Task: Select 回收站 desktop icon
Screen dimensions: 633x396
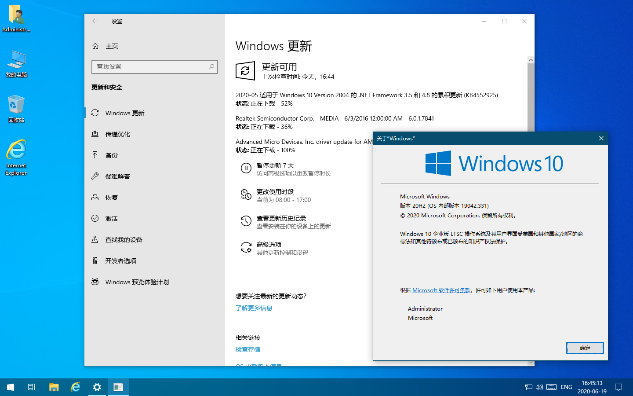Action: tap(16, 109)
